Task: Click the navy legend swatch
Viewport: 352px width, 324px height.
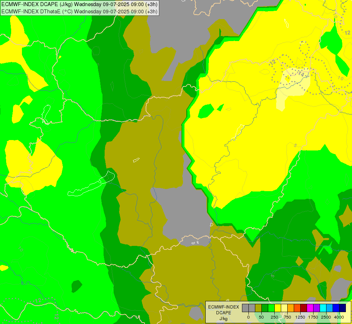Action: [343, 308]
